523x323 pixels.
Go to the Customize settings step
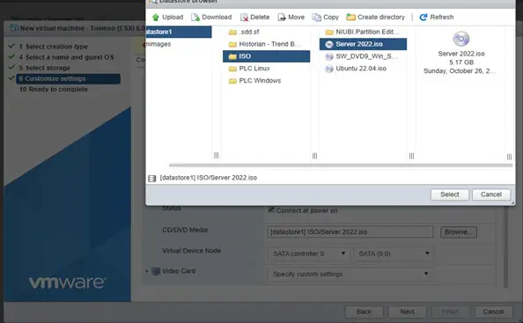coord(68,78)
